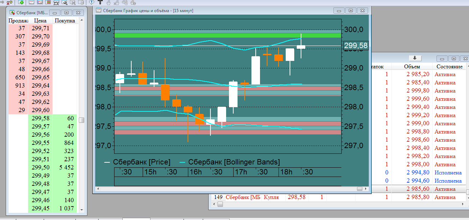
Task: Click the Купля cell in order 149
Action: [271, 197]
